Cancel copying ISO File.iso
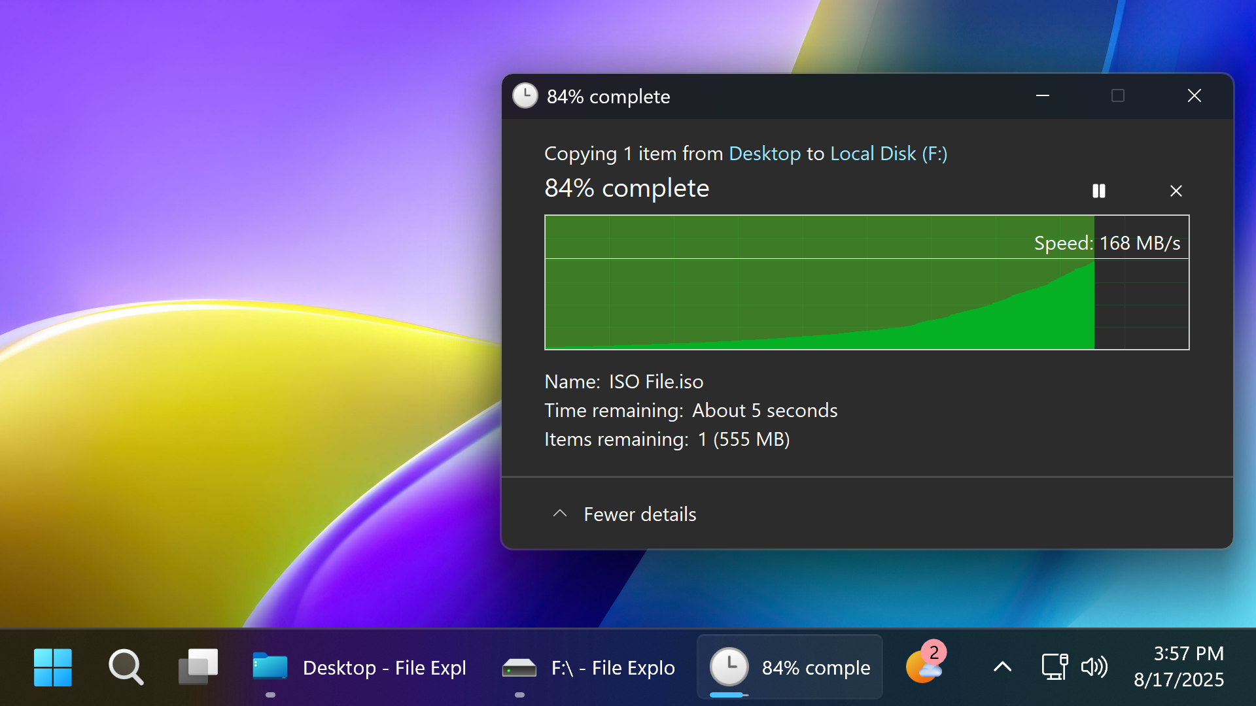 1176,191
